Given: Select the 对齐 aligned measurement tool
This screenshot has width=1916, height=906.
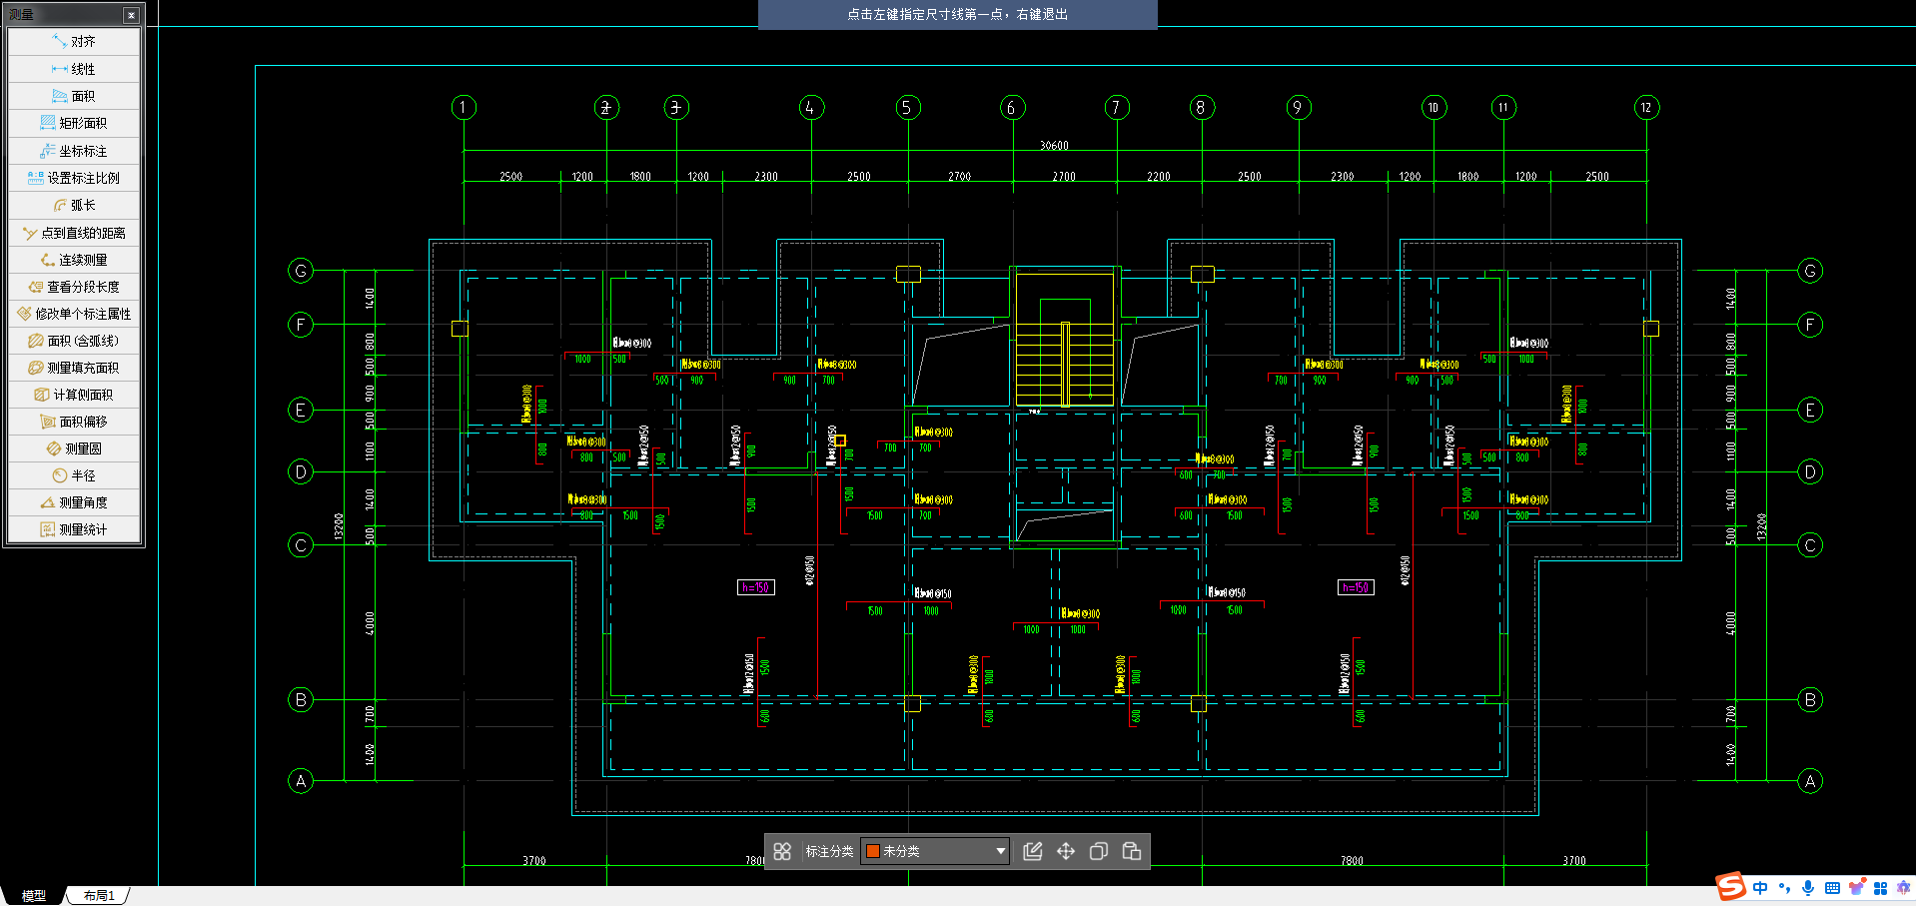Looking at the screenshot, I should [x=74, y=42].
